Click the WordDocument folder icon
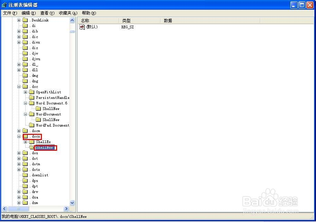 pyautogui.click(x=32, y=114)
